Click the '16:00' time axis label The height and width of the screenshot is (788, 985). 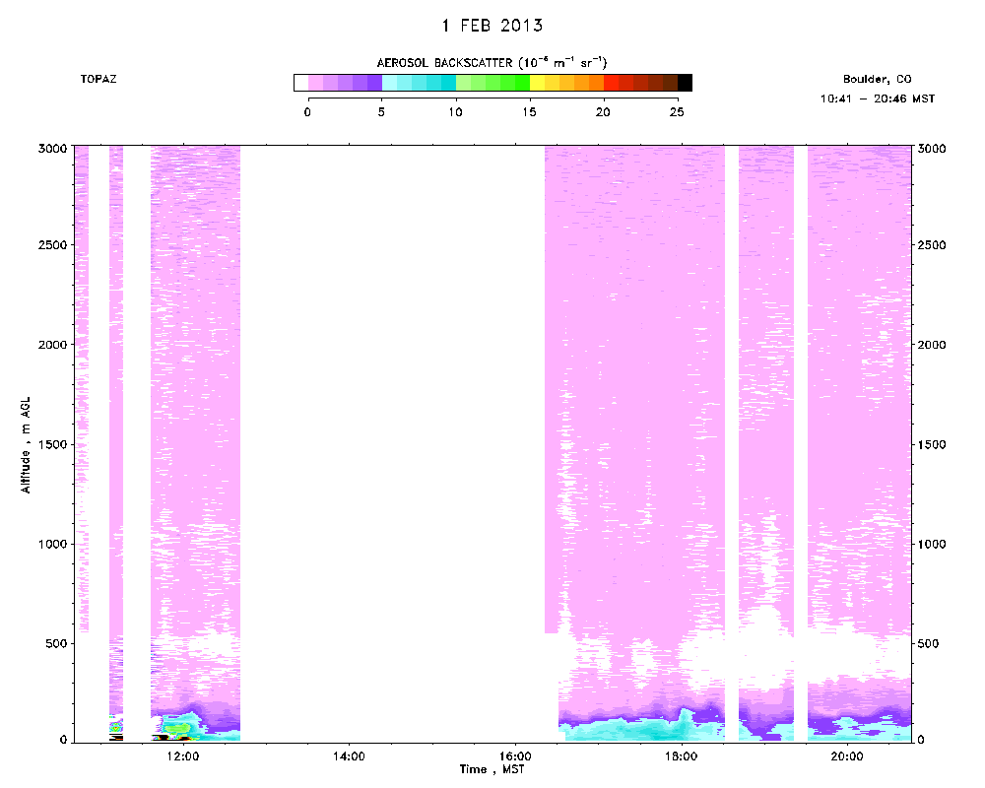click(x=515, y=755)
